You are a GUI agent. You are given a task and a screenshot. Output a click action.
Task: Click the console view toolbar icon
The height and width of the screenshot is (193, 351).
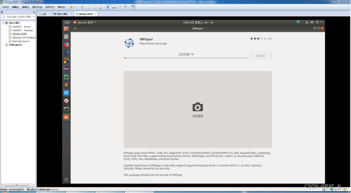click(x=133, y=7)
